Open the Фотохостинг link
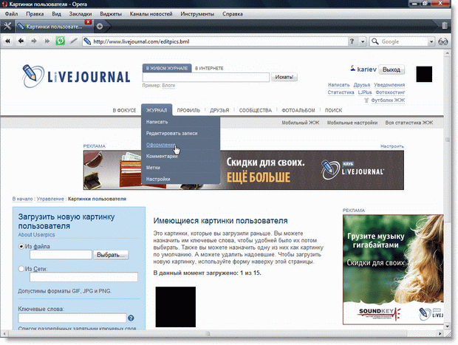 point(390,92)
